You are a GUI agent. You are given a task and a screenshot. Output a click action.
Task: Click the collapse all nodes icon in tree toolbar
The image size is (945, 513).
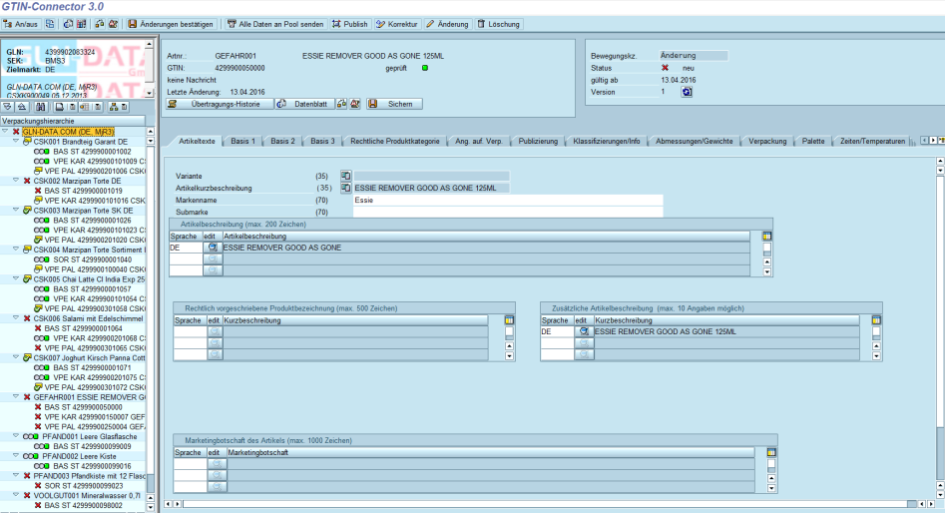point(22,107)
